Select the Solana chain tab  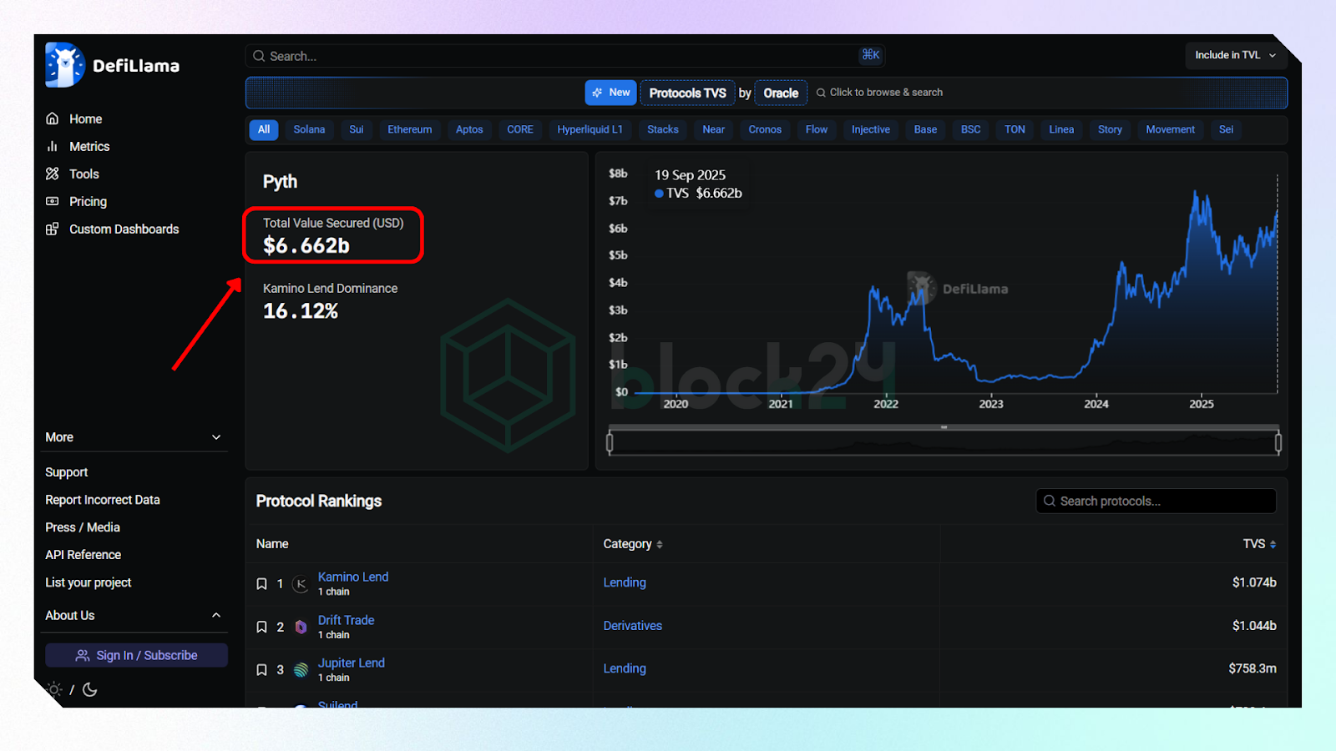pos(309,129)
